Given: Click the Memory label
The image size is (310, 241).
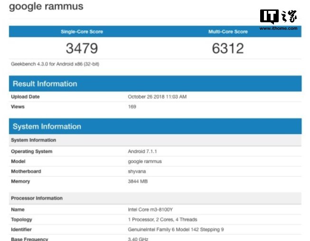Looking at the screenshot, I should click(20, 181).
